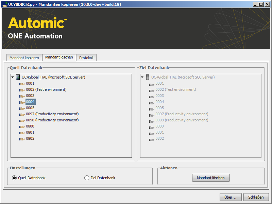Viewport: 272px width, 204px height.
Task: Click the greyed client icon beside 0001 in Ziel-Datenbank
Action: tap(151, 85)
